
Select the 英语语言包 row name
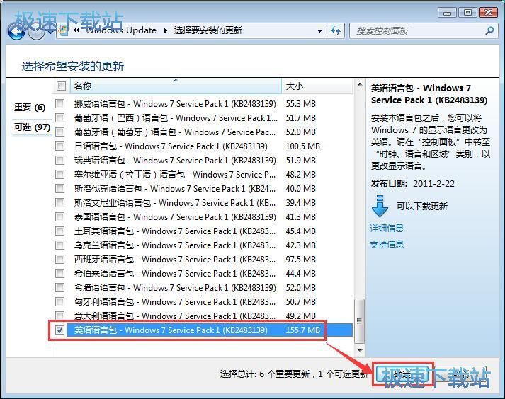point(171,330)
